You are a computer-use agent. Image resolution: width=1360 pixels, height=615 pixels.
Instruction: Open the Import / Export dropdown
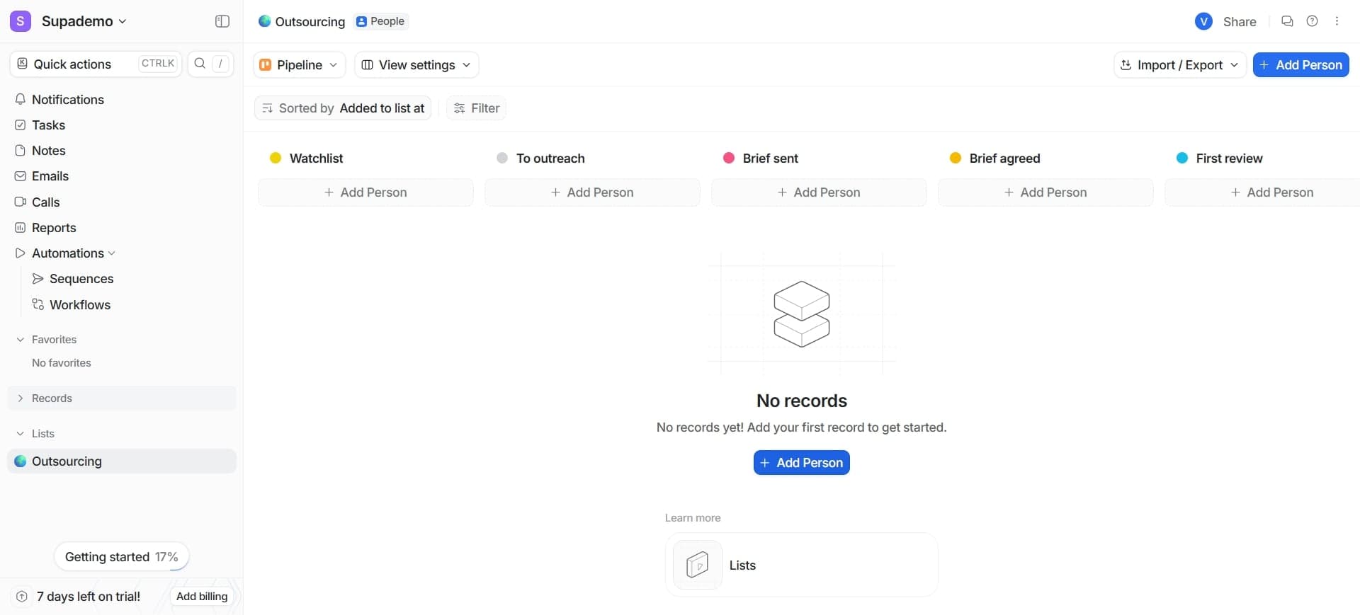pos(1179,65)
